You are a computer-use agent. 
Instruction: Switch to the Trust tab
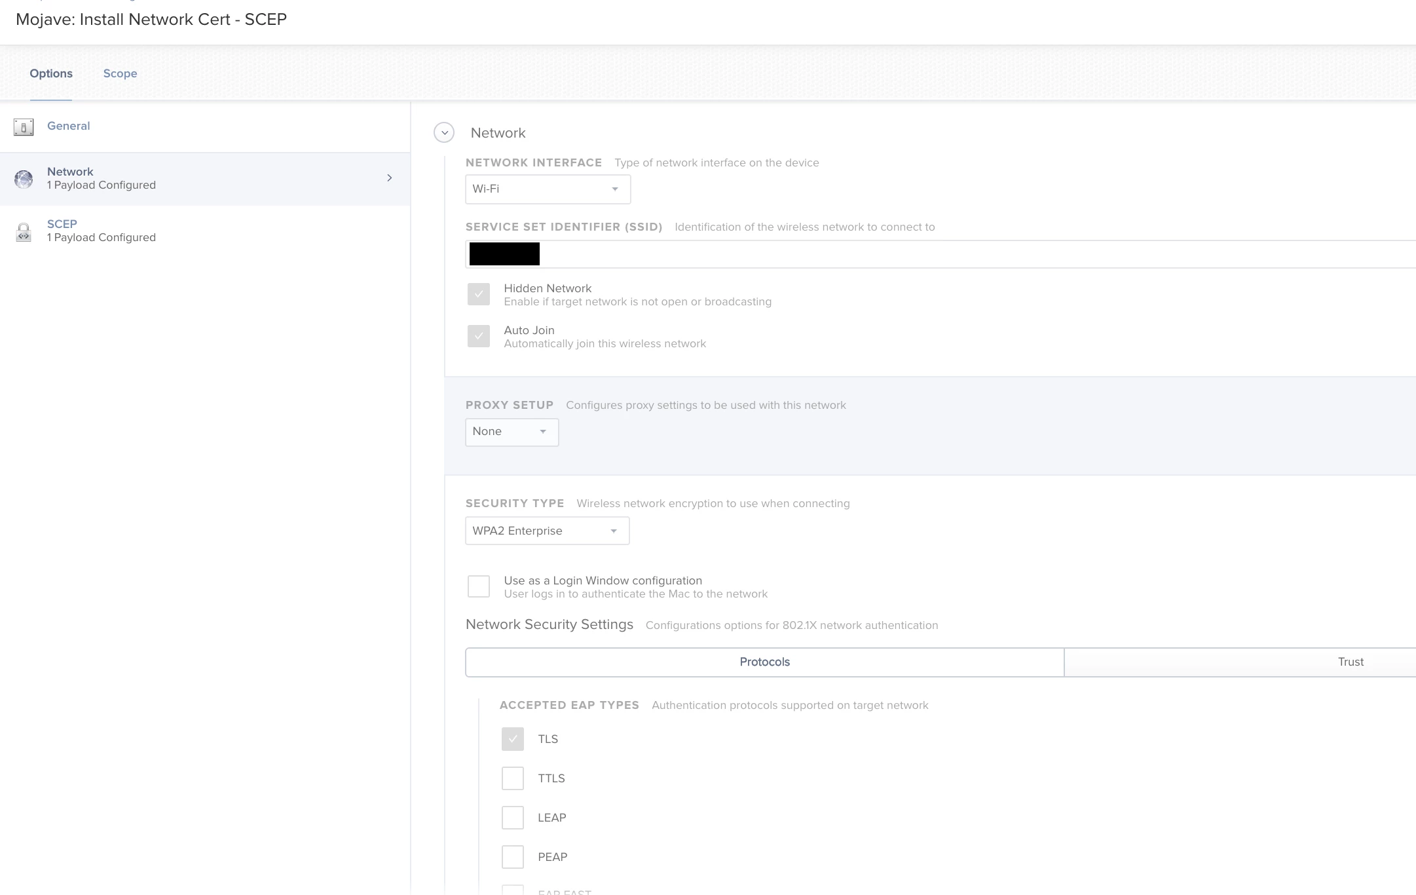coord(1350,662)
